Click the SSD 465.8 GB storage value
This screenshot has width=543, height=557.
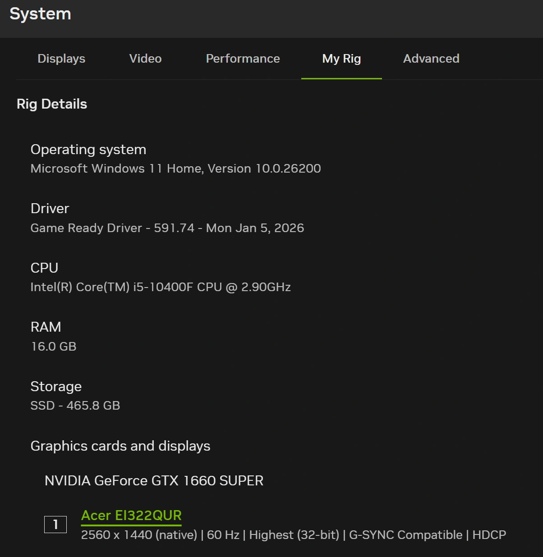[x=75, y=406]
